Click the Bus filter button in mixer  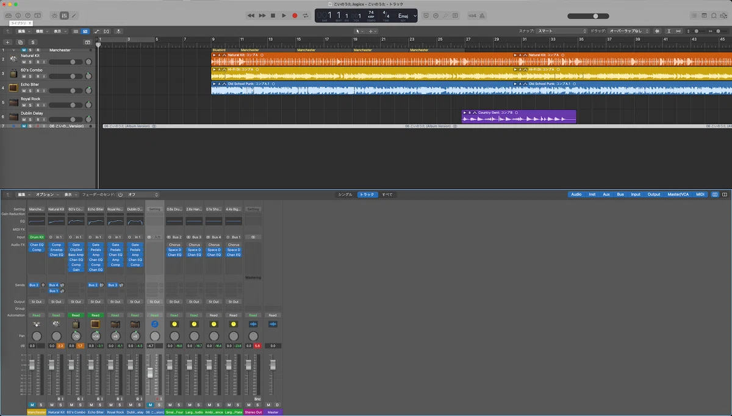[620, 195]
